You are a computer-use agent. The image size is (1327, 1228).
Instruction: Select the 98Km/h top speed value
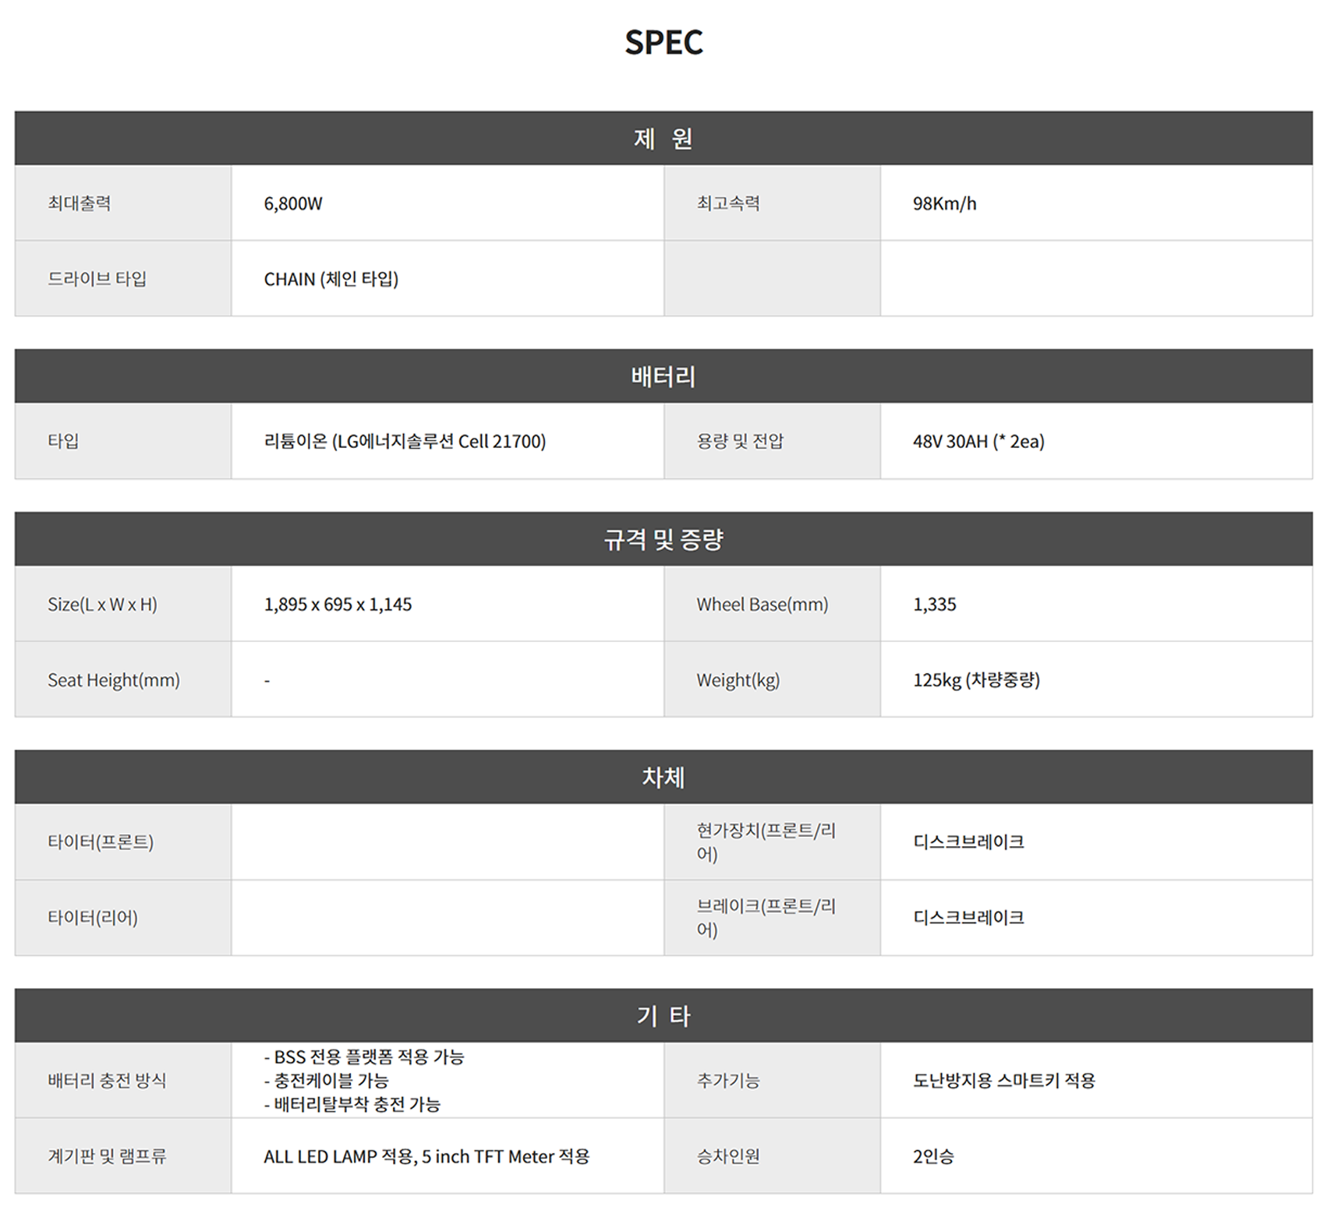(x=944, y=203)
